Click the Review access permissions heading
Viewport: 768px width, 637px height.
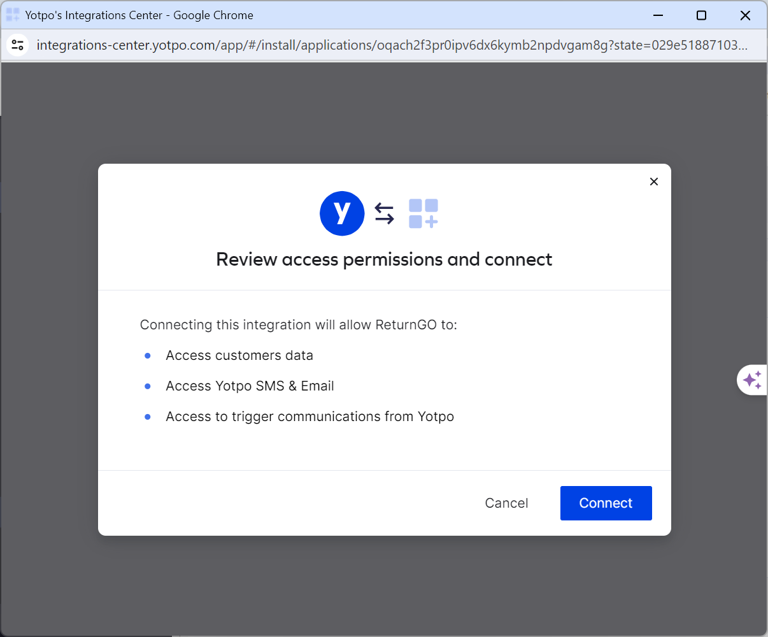click(x=384, y=259)
